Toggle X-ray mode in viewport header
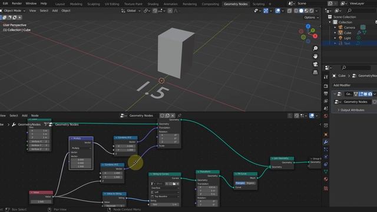 pos(289,11)
